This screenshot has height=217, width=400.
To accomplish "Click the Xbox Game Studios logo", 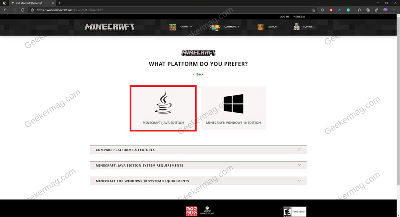I will point(207,211).
